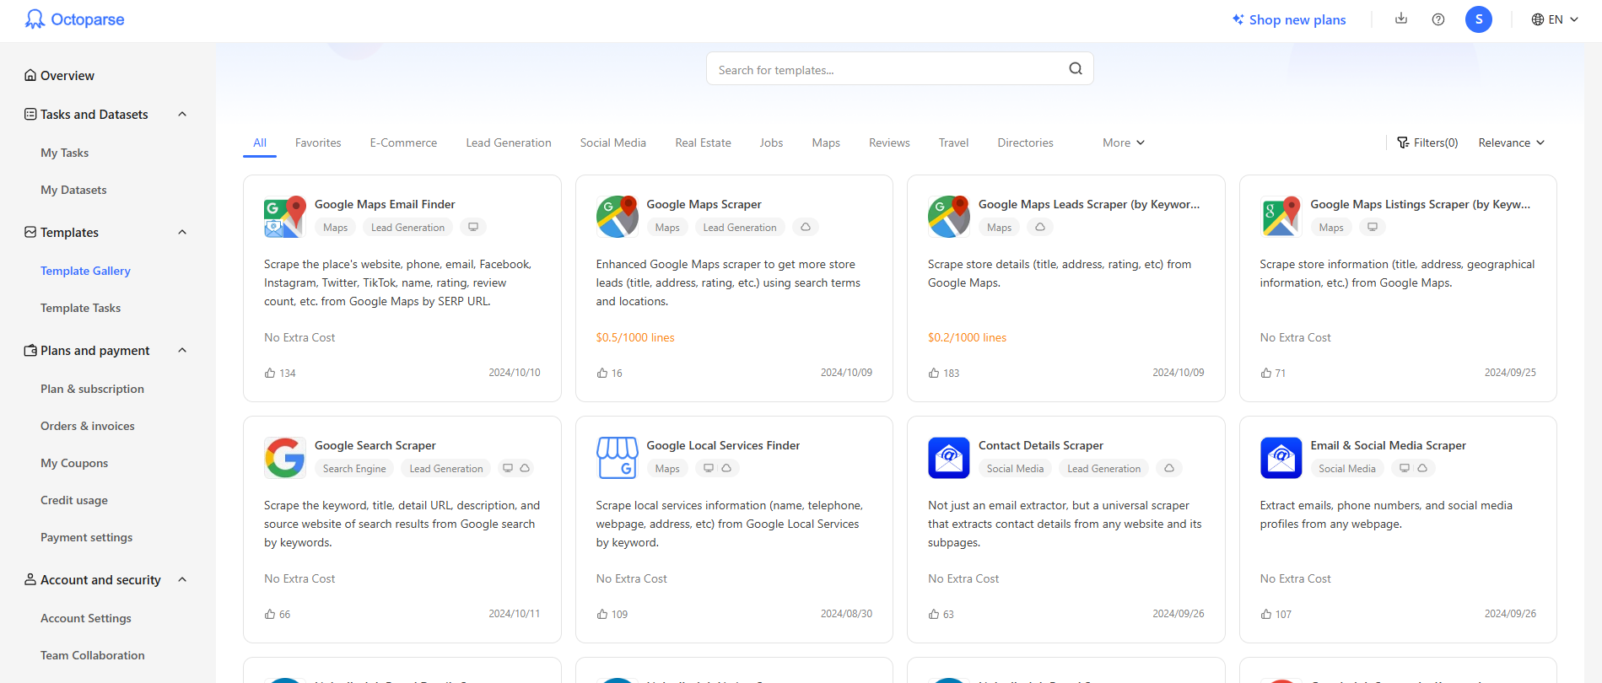Image resolution: width=1602 pixels, height=683 pixels.
Task: Switch to the Social Media tab
Action: [x=613, y=143]
